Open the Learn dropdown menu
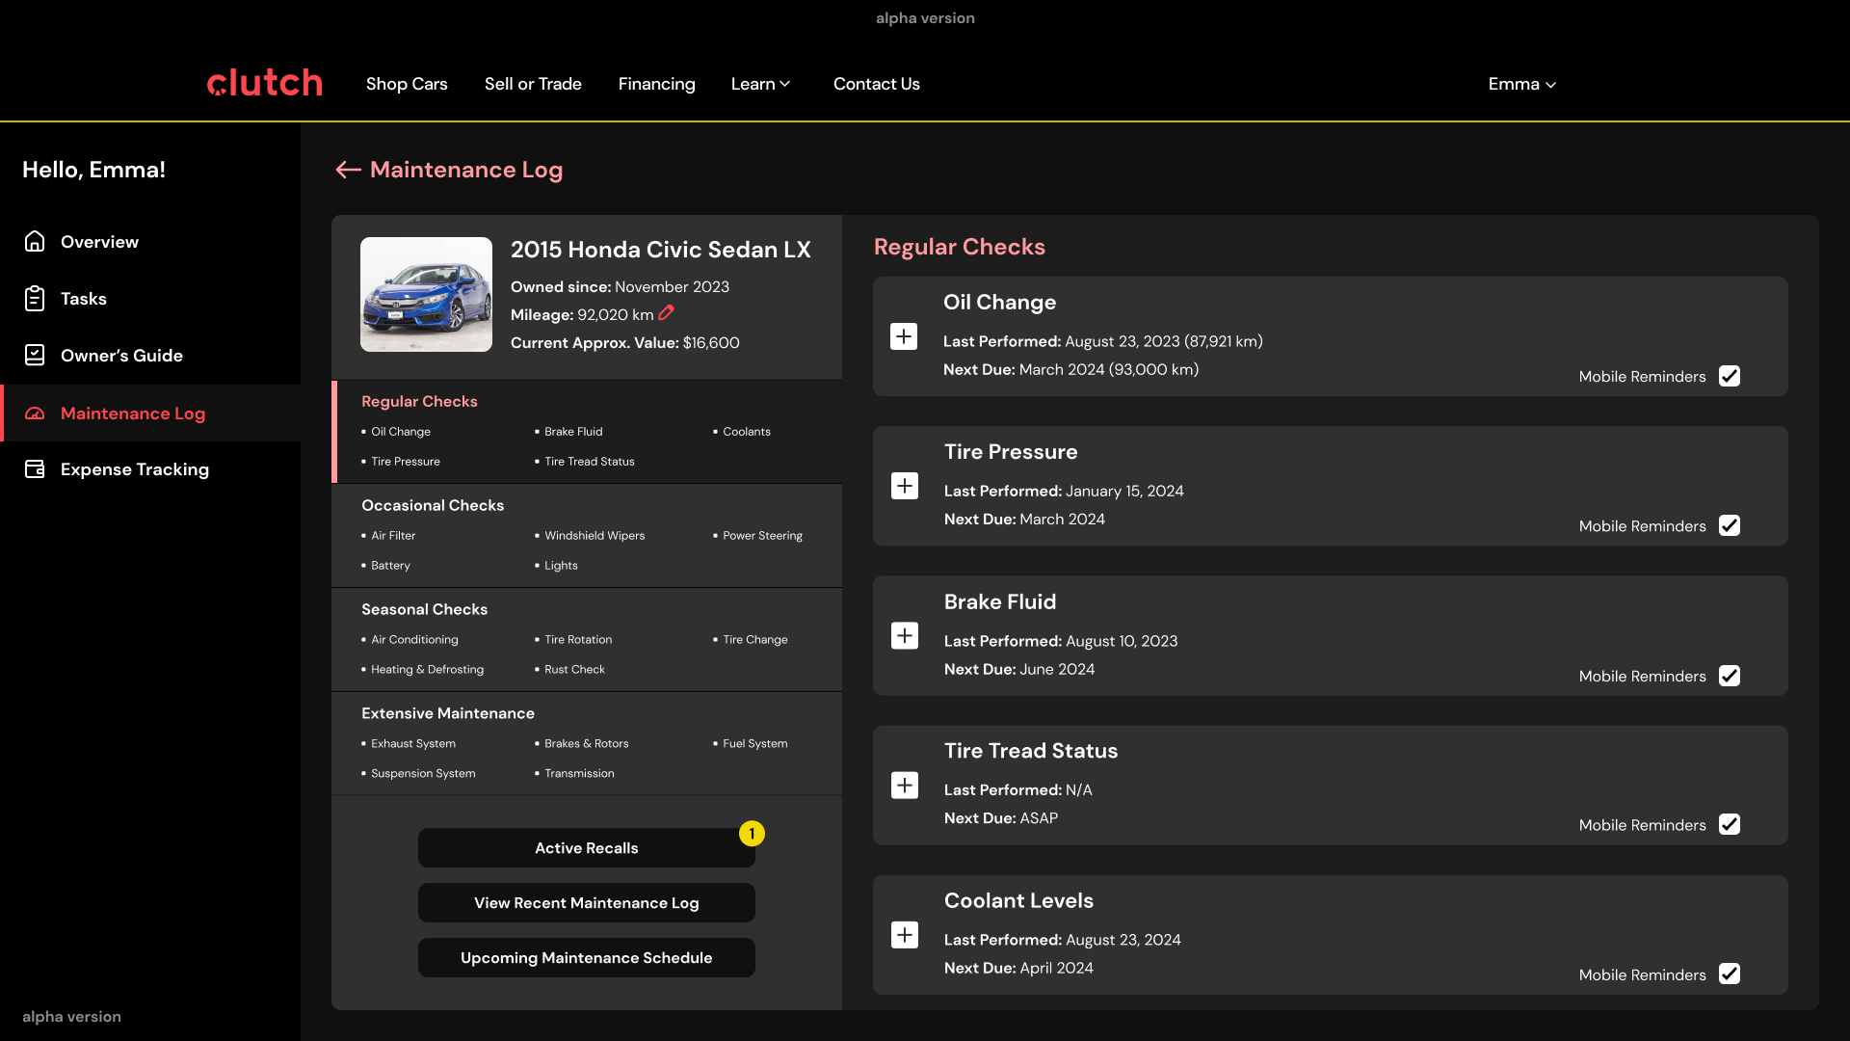Viewport: 1850px width, 1041px height. point(760,84)
